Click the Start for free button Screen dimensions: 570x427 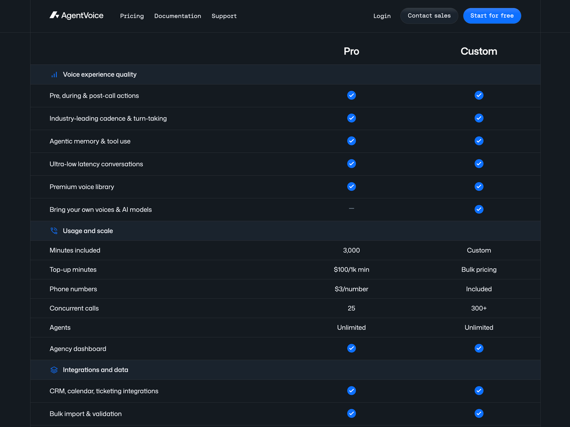[492, 16]
